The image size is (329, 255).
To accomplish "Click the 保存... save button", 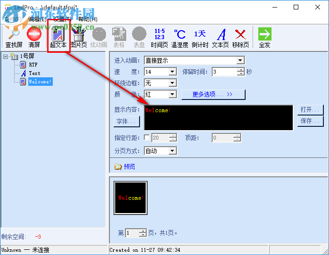I will click(310, 121).
